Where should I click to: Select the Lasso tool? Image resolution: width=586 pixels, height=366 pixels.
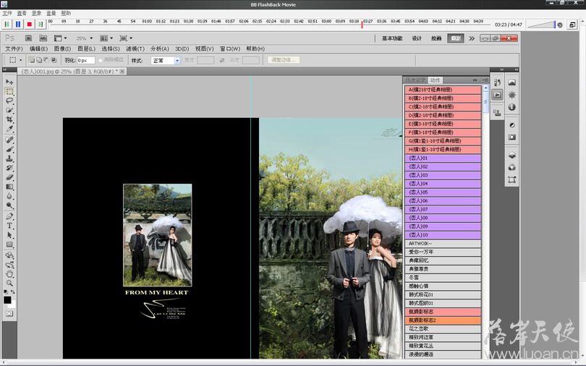[9, 101]
